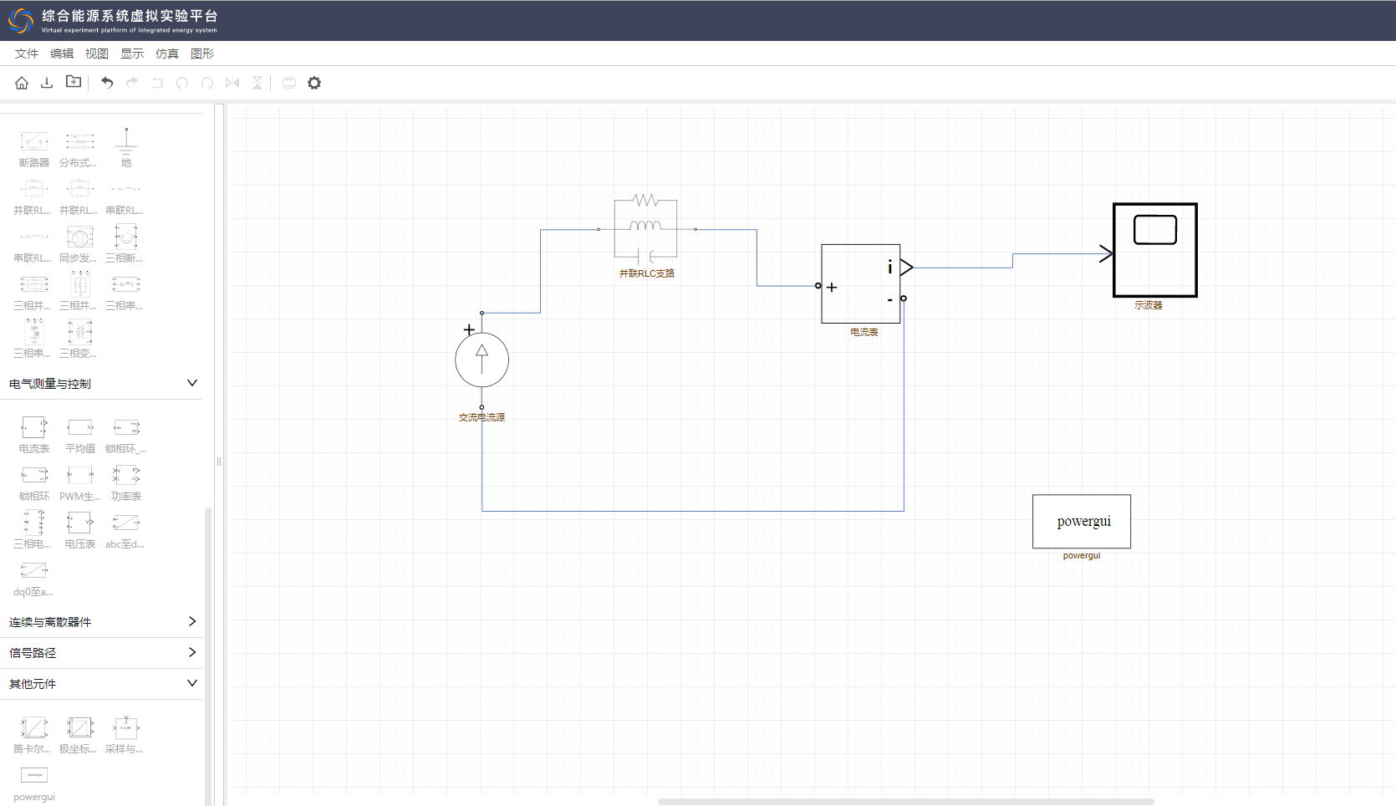The width and height of the screenshot is (1396, 806).
Task: Open the 图形 menu
Action: click(202, 54)
